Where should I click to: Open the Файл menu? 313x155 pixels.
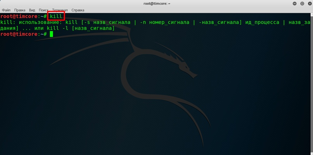(6, 10)
